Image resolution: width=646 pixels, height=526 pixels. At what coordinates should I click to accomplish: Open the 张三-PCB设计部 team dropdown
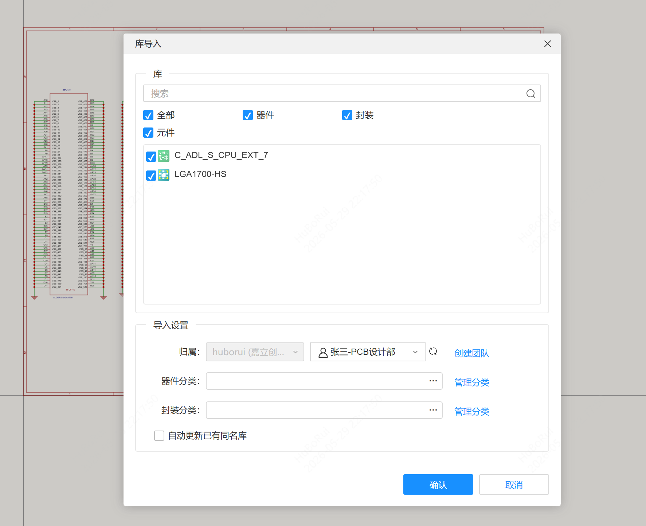pyautogui.click(x=368, y=352)
